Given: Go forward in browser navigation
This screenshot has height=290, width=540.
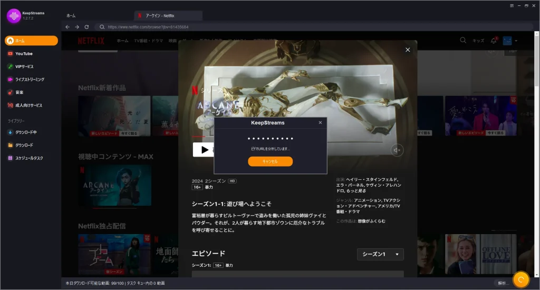Looking at the screenshot, I should click(x=77, y=27).
